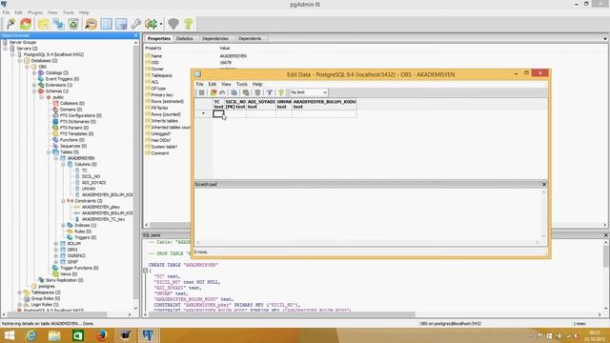610x343 pixels.
Task: Open the Plugins toolbar dropdown arrow
Action: (x=161, y=24)
